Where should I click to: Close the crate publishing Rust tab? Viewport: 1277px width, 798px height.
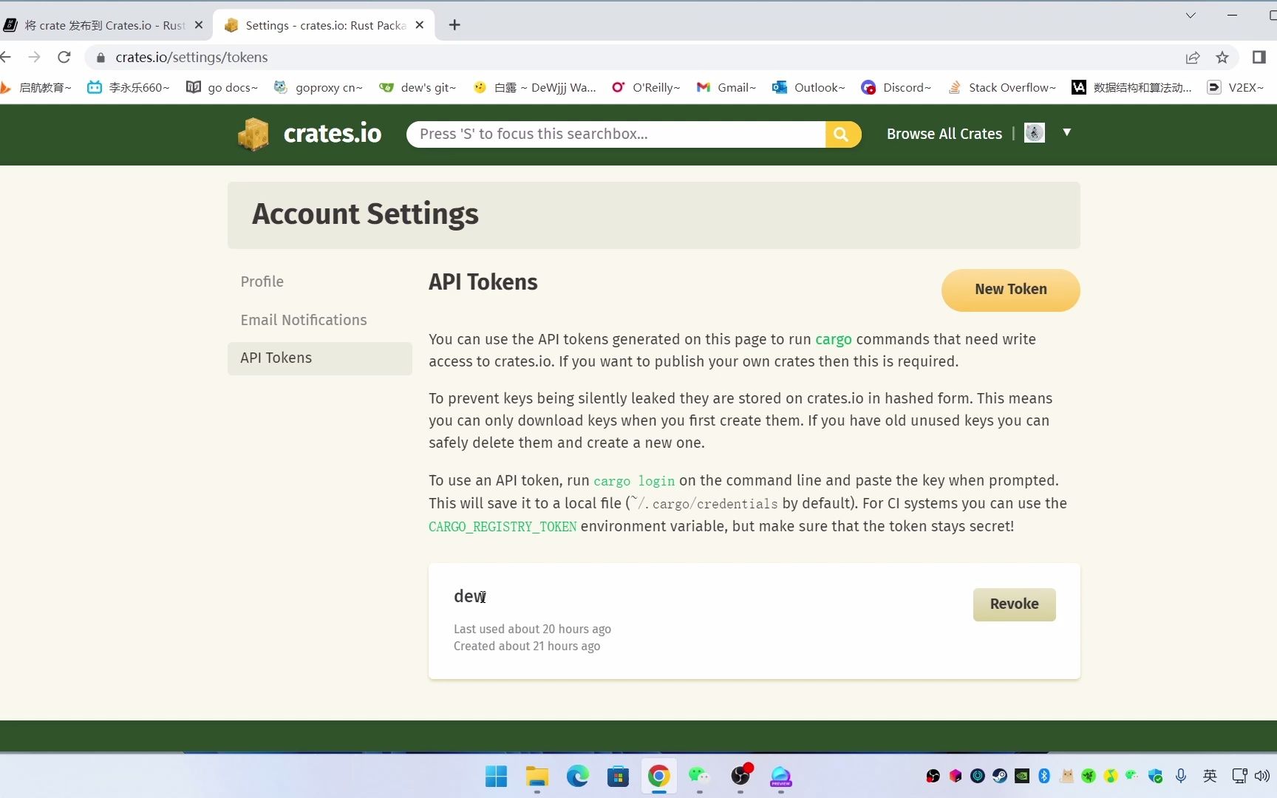pyautogui.click(x=198, y=25)
